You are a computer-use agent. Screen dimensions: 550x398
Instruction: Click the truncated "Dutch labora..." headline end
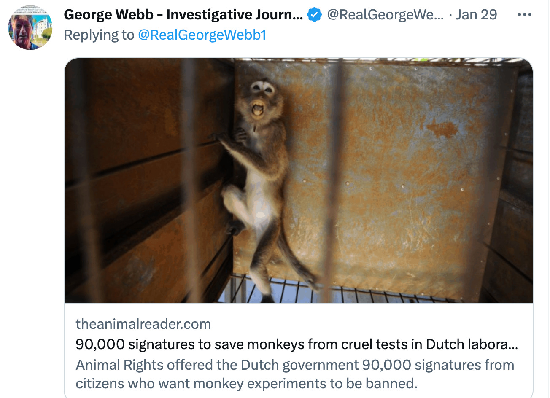point(472,344)
